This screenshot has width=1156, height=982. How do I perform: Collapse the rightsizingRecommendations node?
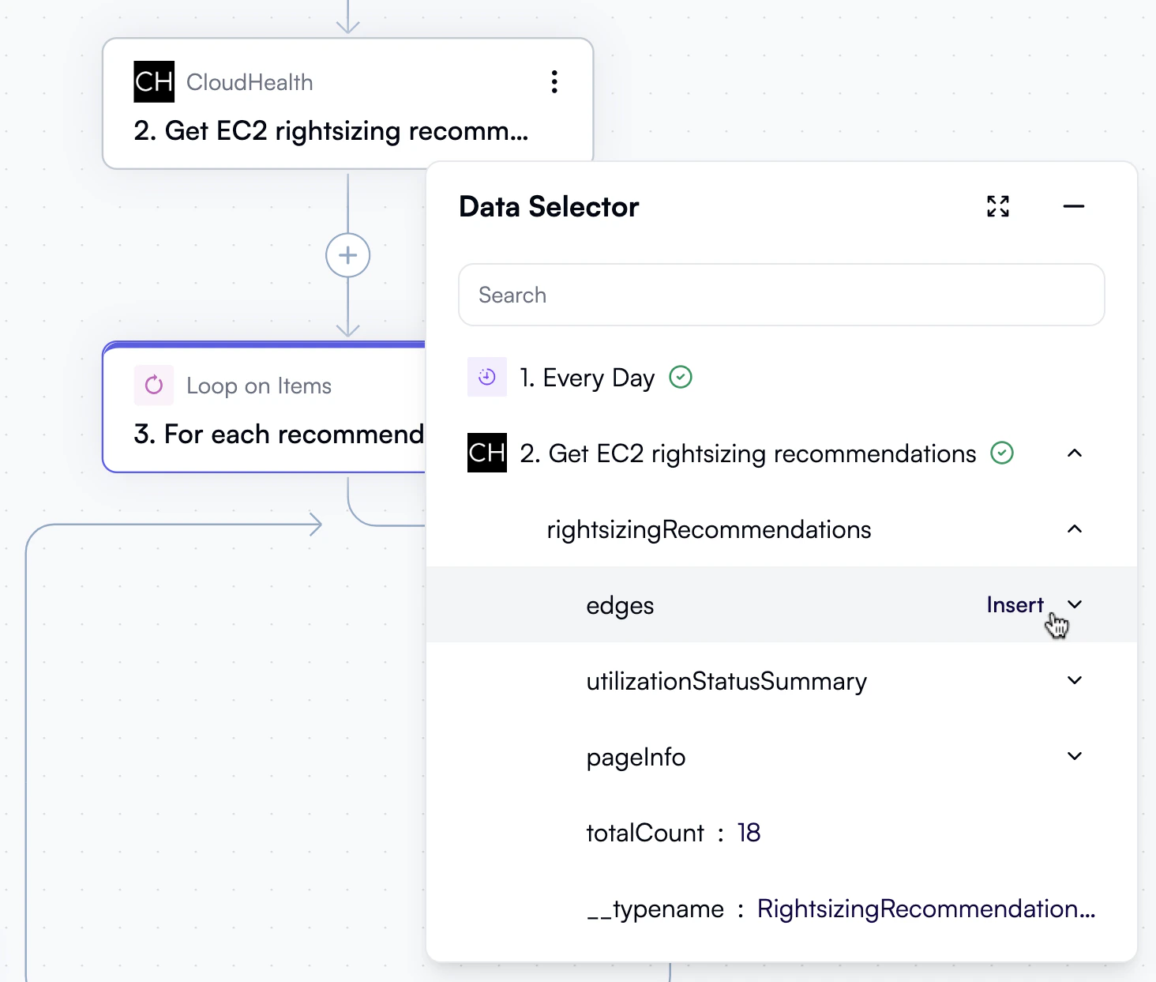point(1075,529)
